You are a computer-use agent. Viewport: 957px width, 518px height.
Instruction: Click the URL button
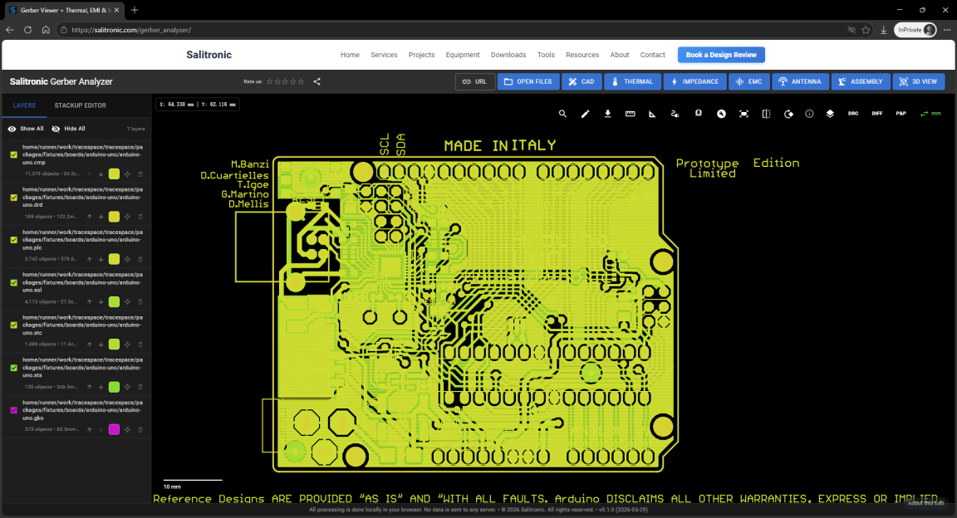pyautogui.click(x=475, y=81)
